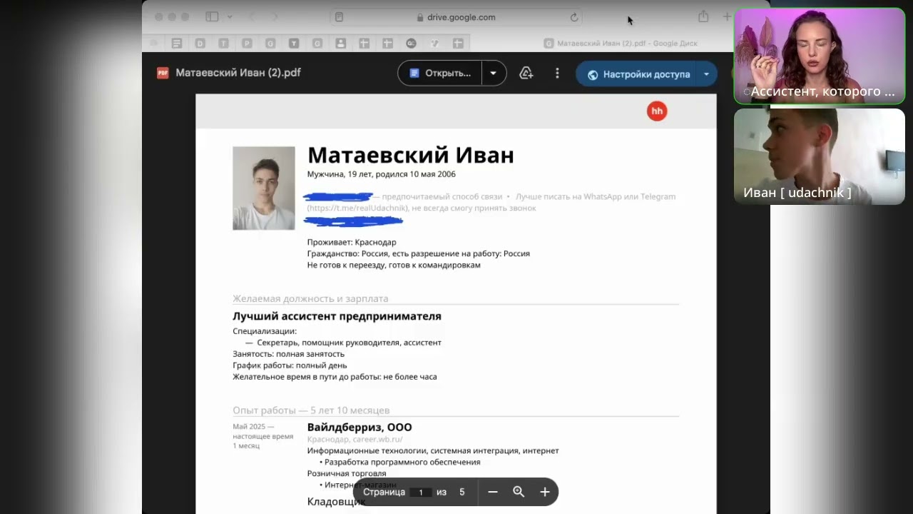Click the Открыть... button
Viewport: 913px width, 514px height.
(x=440, y=73)
